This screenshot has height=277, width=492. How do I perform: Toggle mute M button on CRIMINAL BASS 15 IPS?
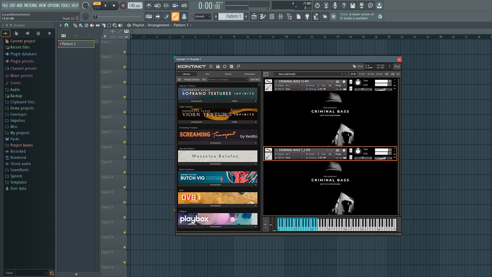pyautogui.click(x=351, y=88)
